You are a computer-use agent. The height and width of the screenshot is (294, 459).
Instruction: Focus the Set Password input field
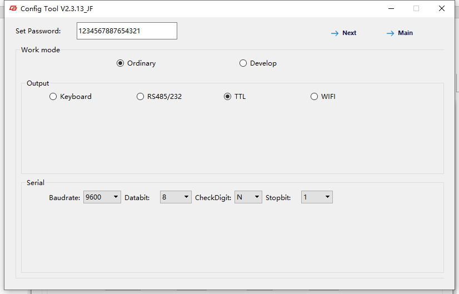pyautogui.click(x=127, y=31)
